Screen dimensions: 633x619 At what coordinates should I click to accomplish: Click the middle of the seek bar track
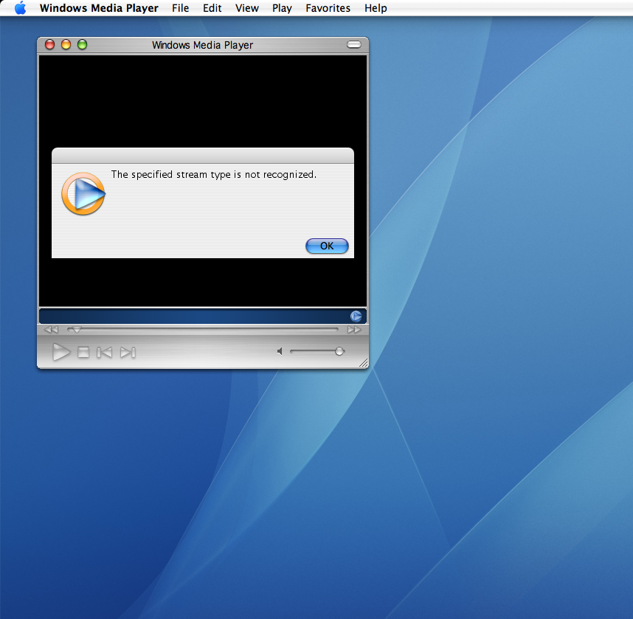tap(203, 330)
